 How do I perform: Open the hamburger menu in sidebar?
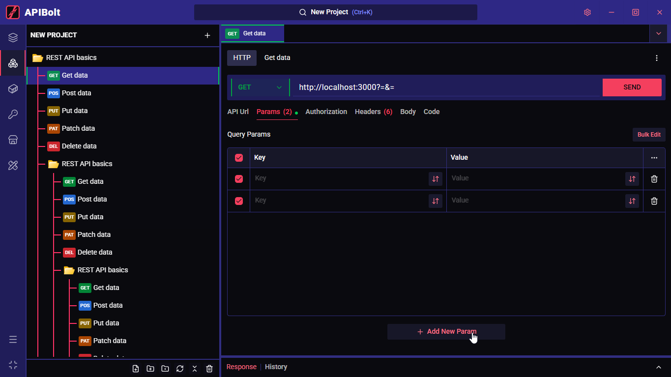click(x=13, y=339)
